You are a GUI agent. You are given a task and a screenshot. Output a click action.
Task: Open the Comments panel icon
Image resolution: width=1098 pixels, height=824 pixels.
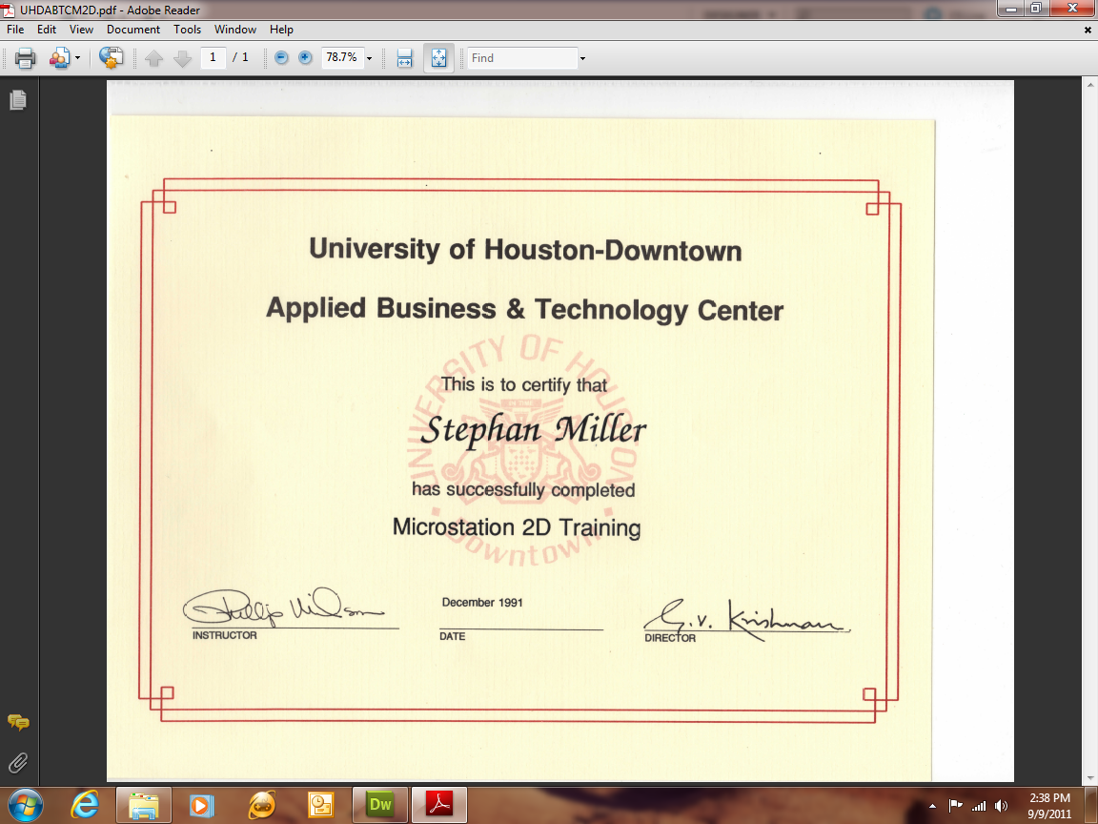tap(18, 721)
